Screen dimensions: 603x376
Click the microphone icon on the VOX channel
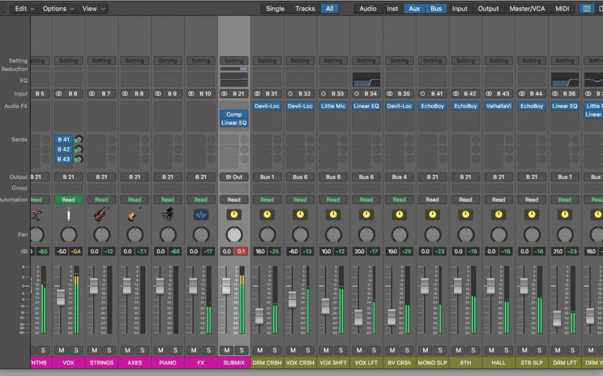click(x=69, y=214)
